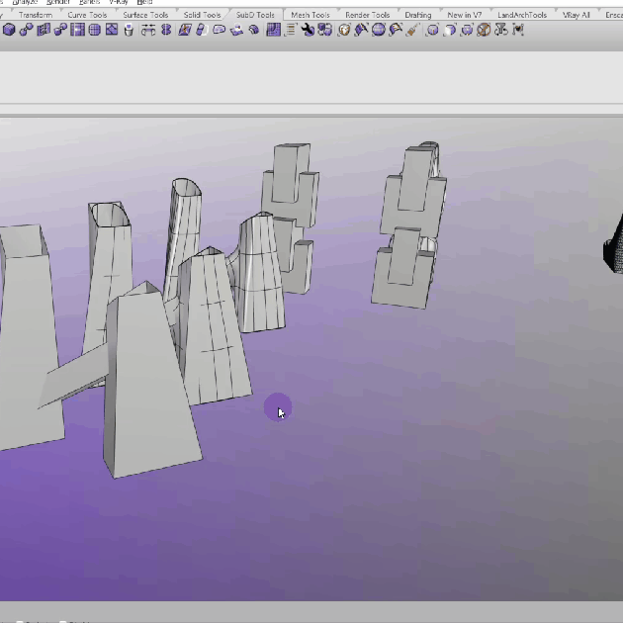Switch to the Surface Tools tab

[x=144, y=15]
